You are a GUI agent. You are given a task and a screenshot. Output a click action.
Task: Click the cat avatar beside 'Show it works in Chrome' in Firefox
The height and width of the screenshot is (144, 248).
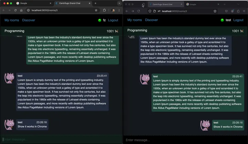click(205, 125)
